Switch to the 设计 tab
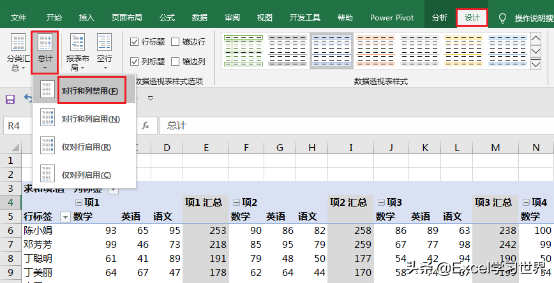554x283 pixels. point(472,18)
